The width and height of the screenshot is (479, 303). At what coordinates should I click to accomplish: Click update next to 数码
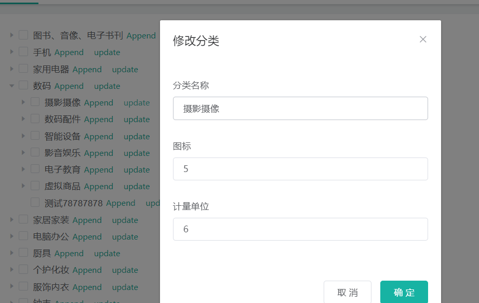pyautogui.click(x=107, y=86)
